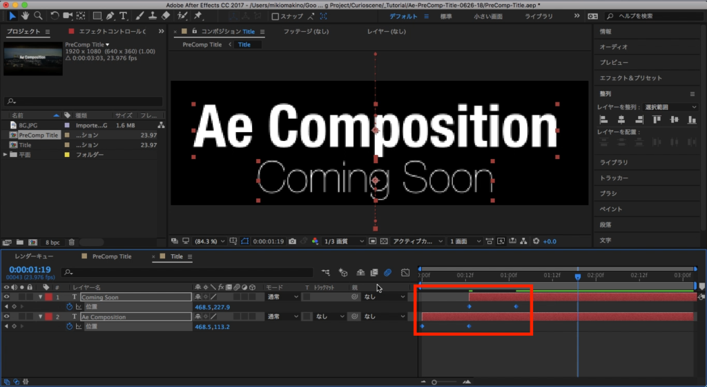Select the Roto Brush tool
This screenshot has width=707, height=387.
pos(182,16)
